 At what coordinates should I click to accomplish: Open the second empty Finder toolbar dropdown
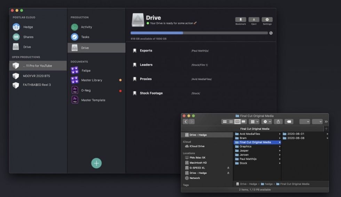pyautogui.click(x=317, y=122)
